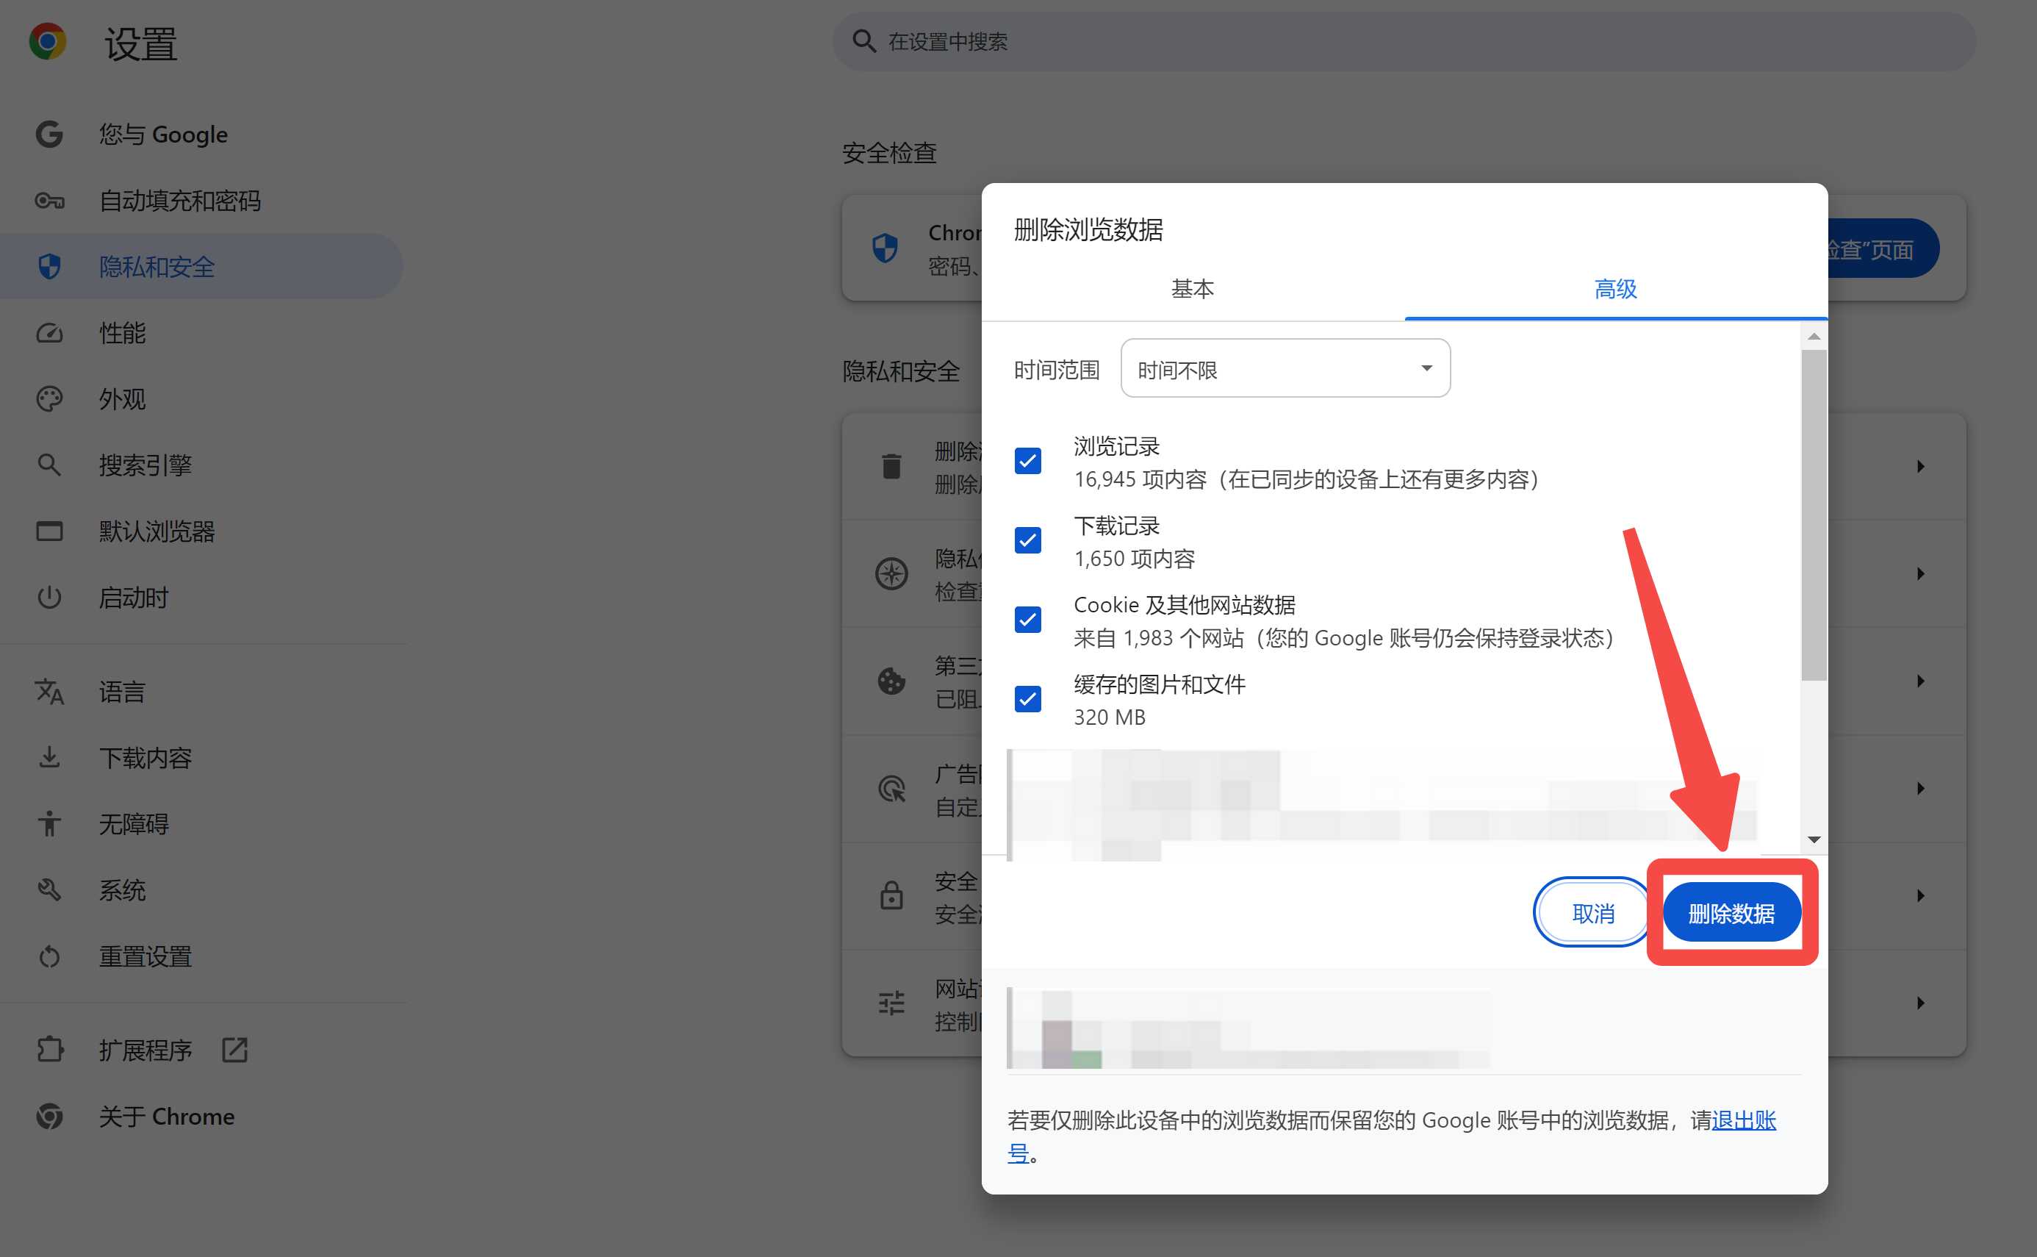Open 搜索引擎 settings section
2037x1257 pixels.
[202, 465]
